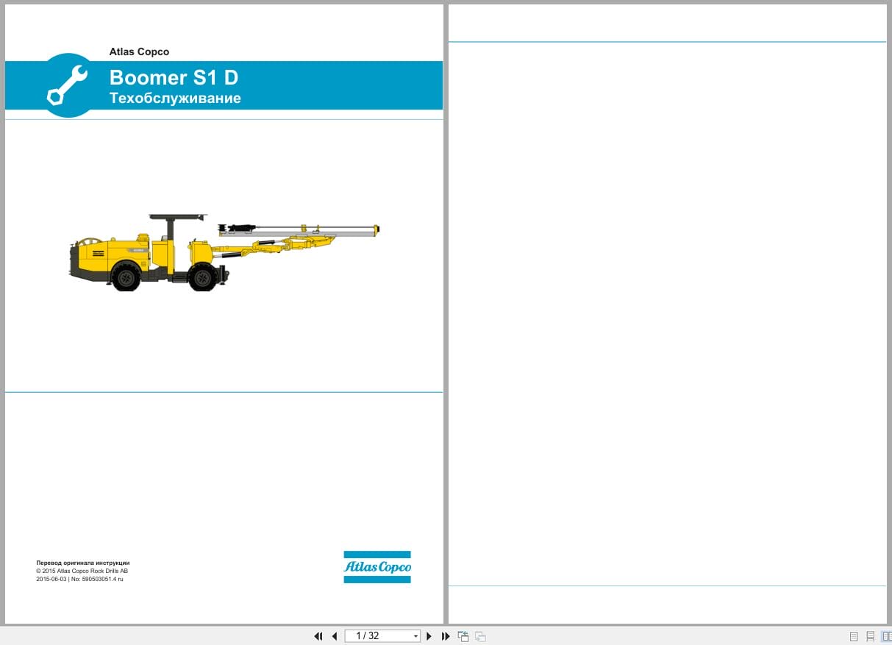Click the Перевод оригинала инструкции text
This screenshot has height=645, width=892.
[83, 563]
